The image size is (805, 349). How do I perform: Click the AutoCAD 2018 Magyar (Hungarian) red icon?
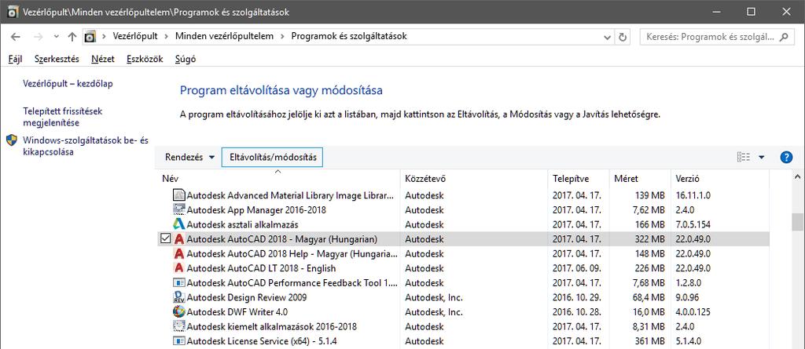click(178, 239)
